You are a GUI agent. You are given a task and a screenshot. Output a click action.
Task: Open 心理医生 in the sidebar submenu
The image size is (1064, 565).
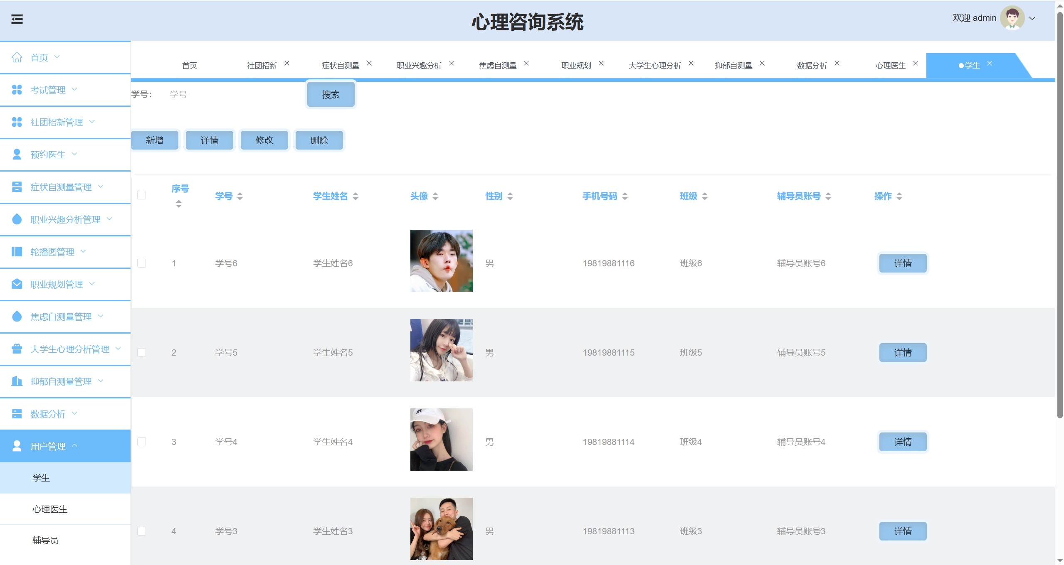point(50,509)
